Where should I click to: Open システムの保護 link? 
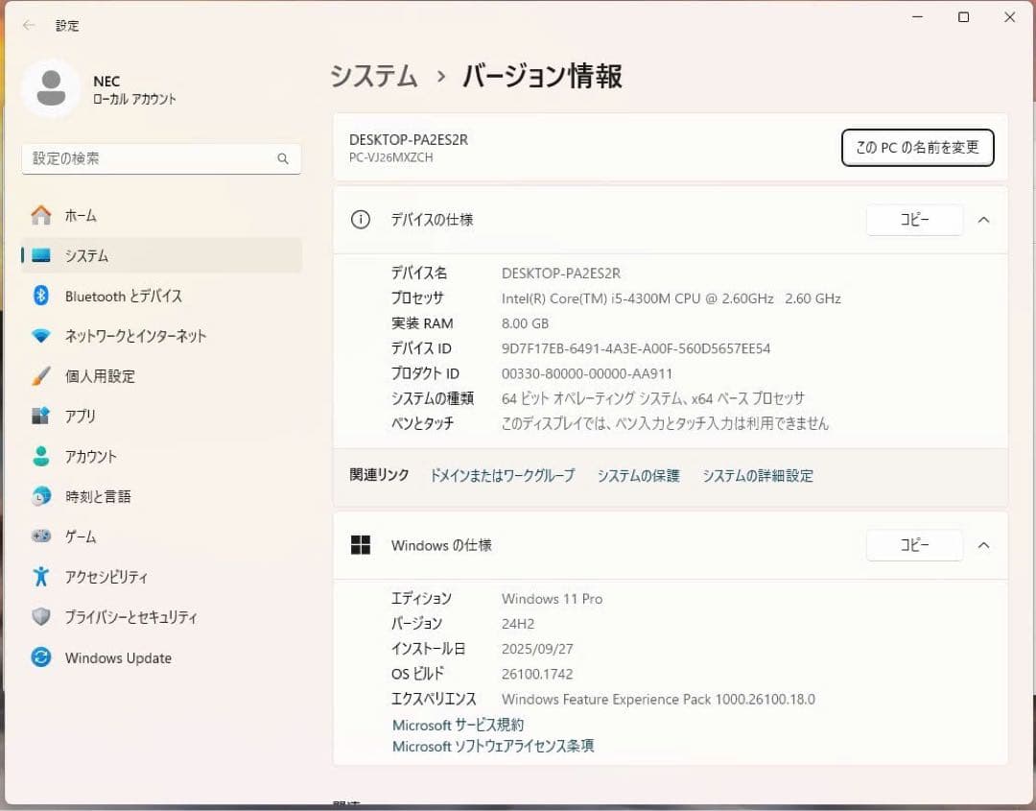point(638,475)
